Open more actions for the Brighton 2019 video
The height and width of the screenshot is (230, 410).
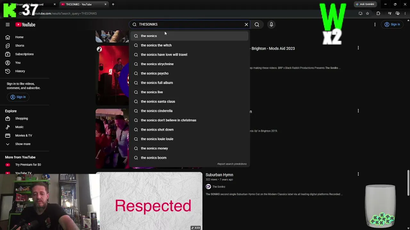(x=358, y=111)
